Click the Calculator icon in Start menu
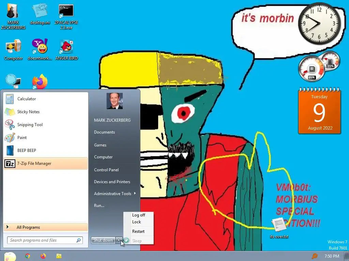Image resolution: width=349 pixels, height=261 pixels. click(x=10, y=99)
